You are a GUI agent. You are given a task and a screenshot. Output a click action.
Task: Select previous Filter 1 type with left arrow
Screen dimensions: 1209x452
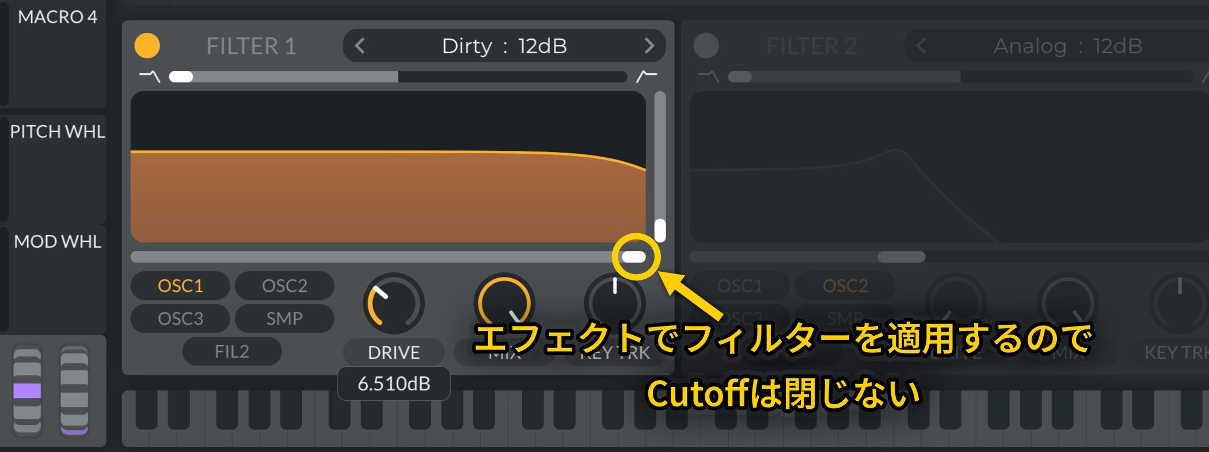pos(360,45)
